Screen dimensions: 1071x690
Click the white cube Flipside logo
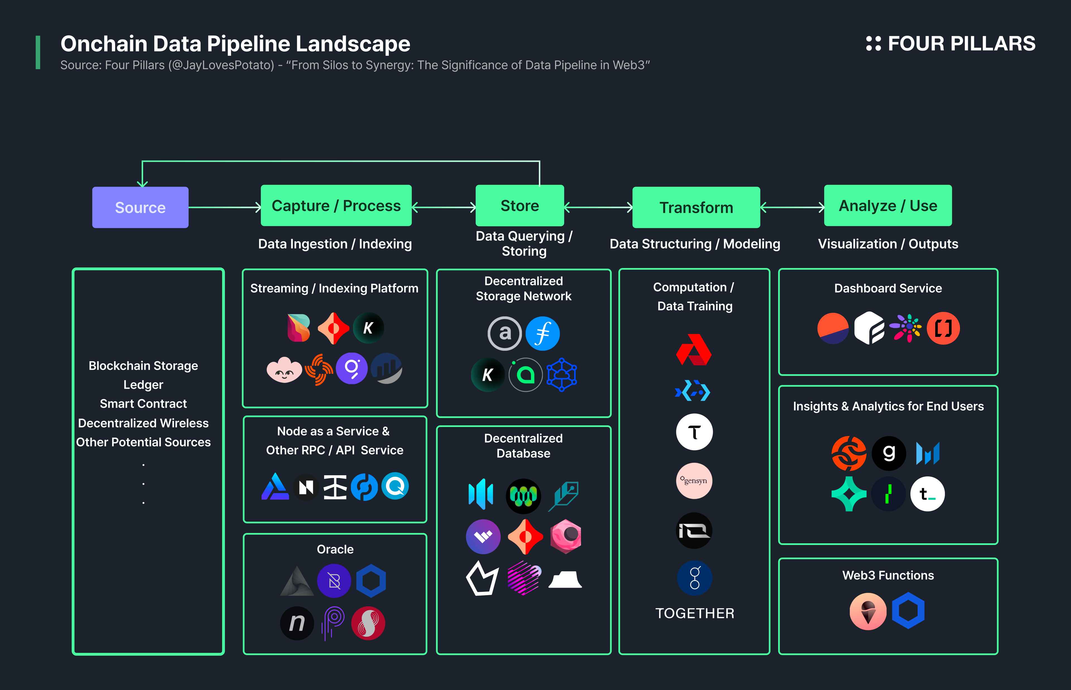869,328
